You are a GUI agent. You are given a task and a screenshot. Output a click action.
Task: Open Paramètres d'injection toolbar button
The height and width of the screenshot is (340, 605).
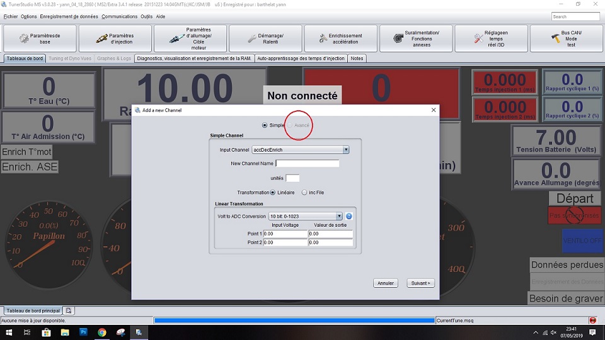pyautogui.click(x=115, y=39)
